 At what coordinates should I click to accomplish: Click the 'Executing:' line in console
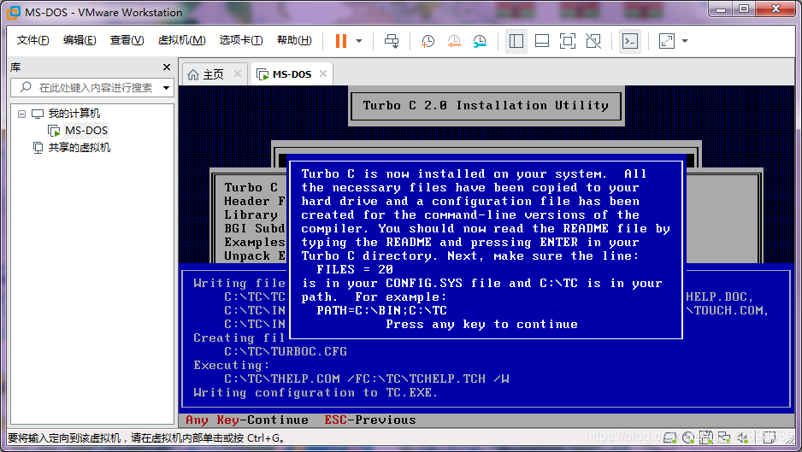point(231,366)
